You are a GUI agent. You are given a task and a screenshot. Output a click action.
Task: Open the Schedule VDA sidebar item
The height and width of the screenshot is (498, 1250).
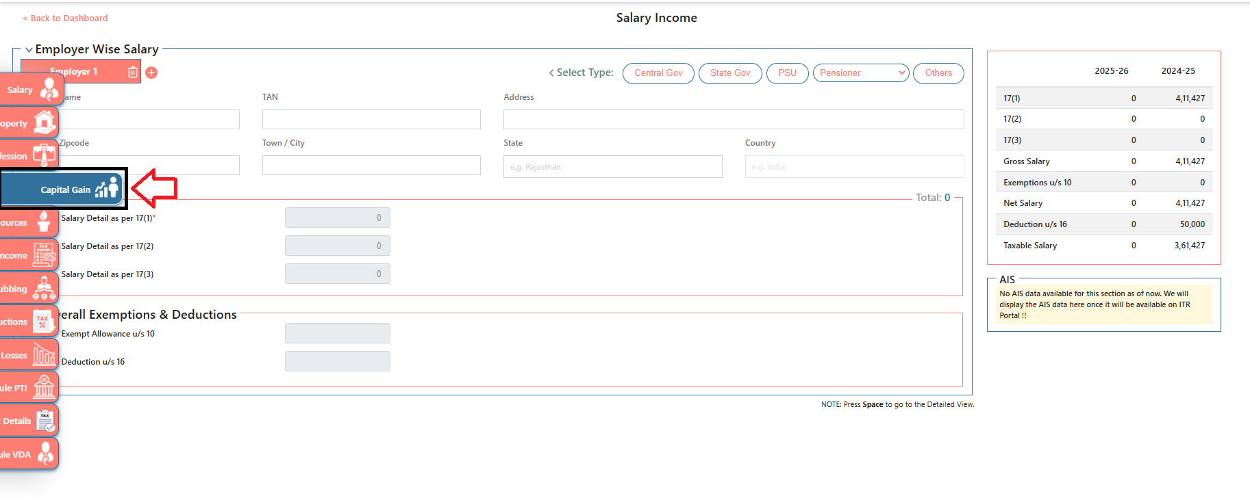[29, 454]
